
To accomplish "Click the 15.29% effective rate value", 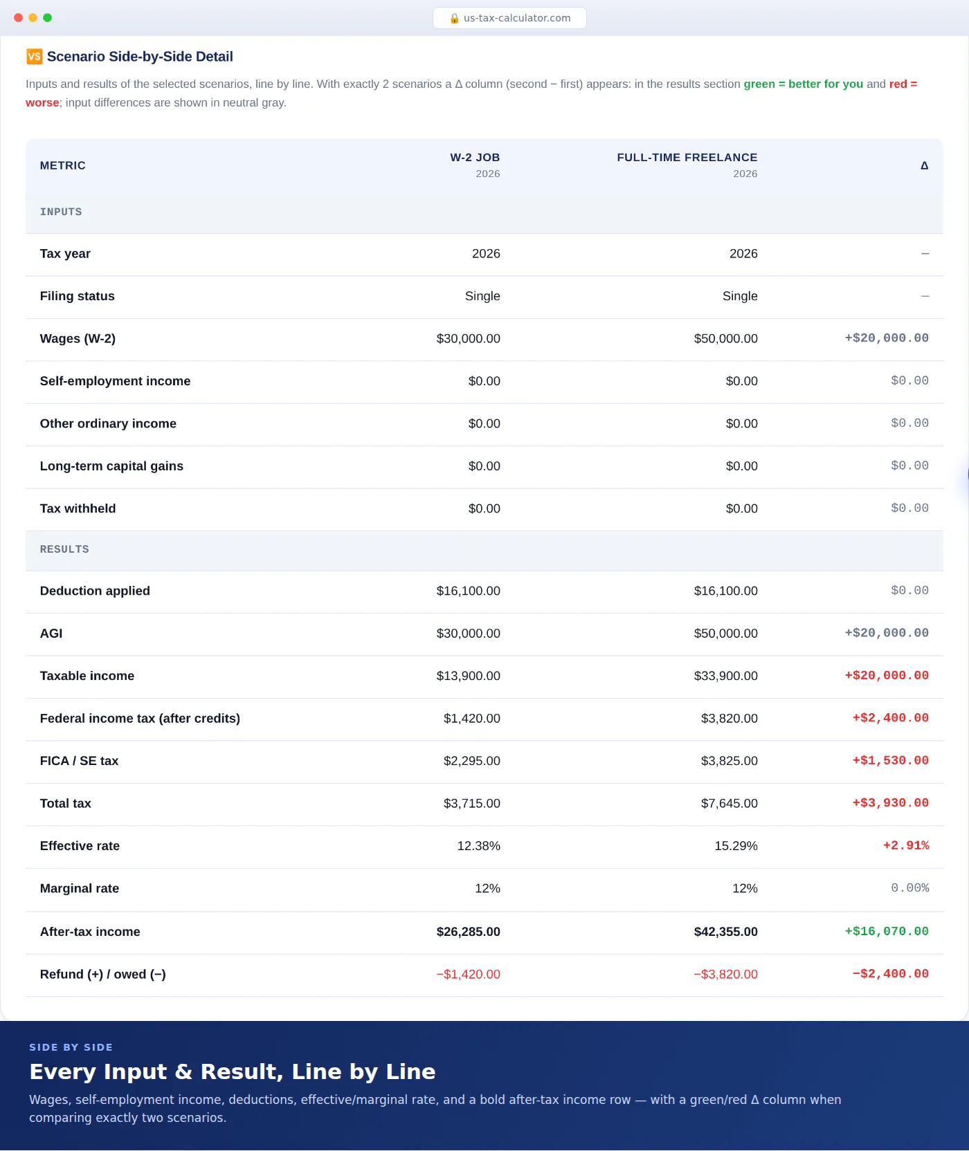I will 736,846.
